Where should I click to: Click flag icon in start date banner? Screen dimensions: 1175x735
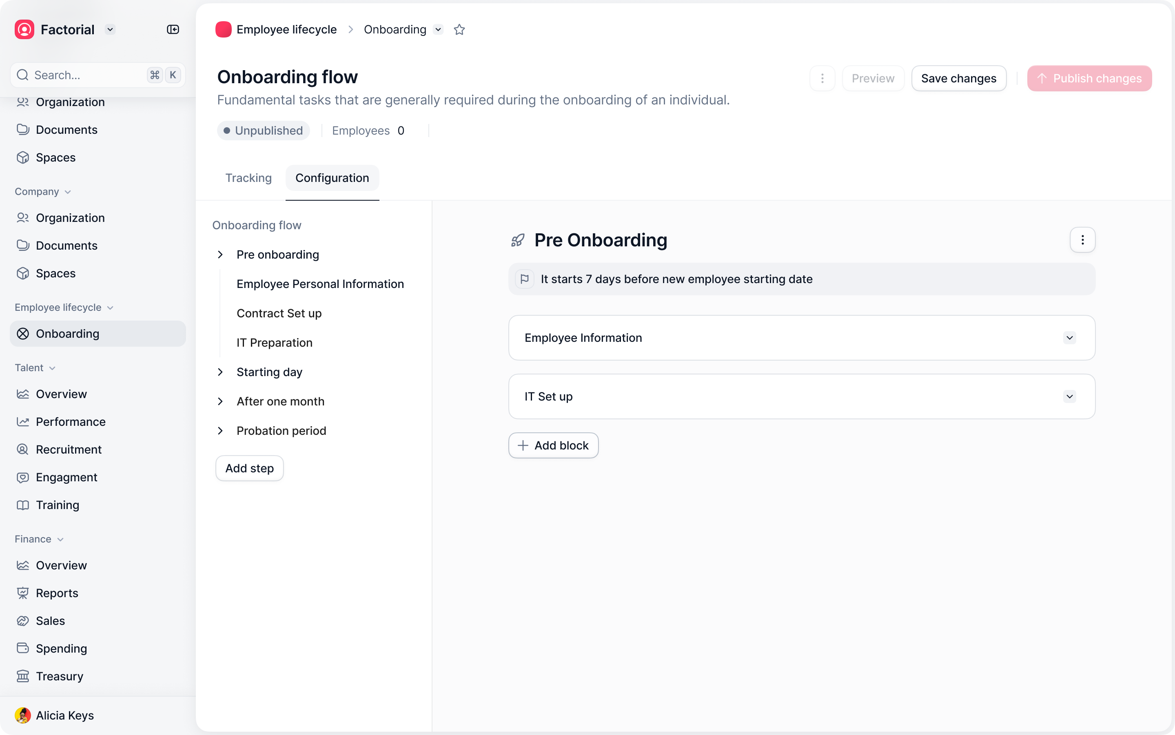pyautogui.click(x=525, y=279)
